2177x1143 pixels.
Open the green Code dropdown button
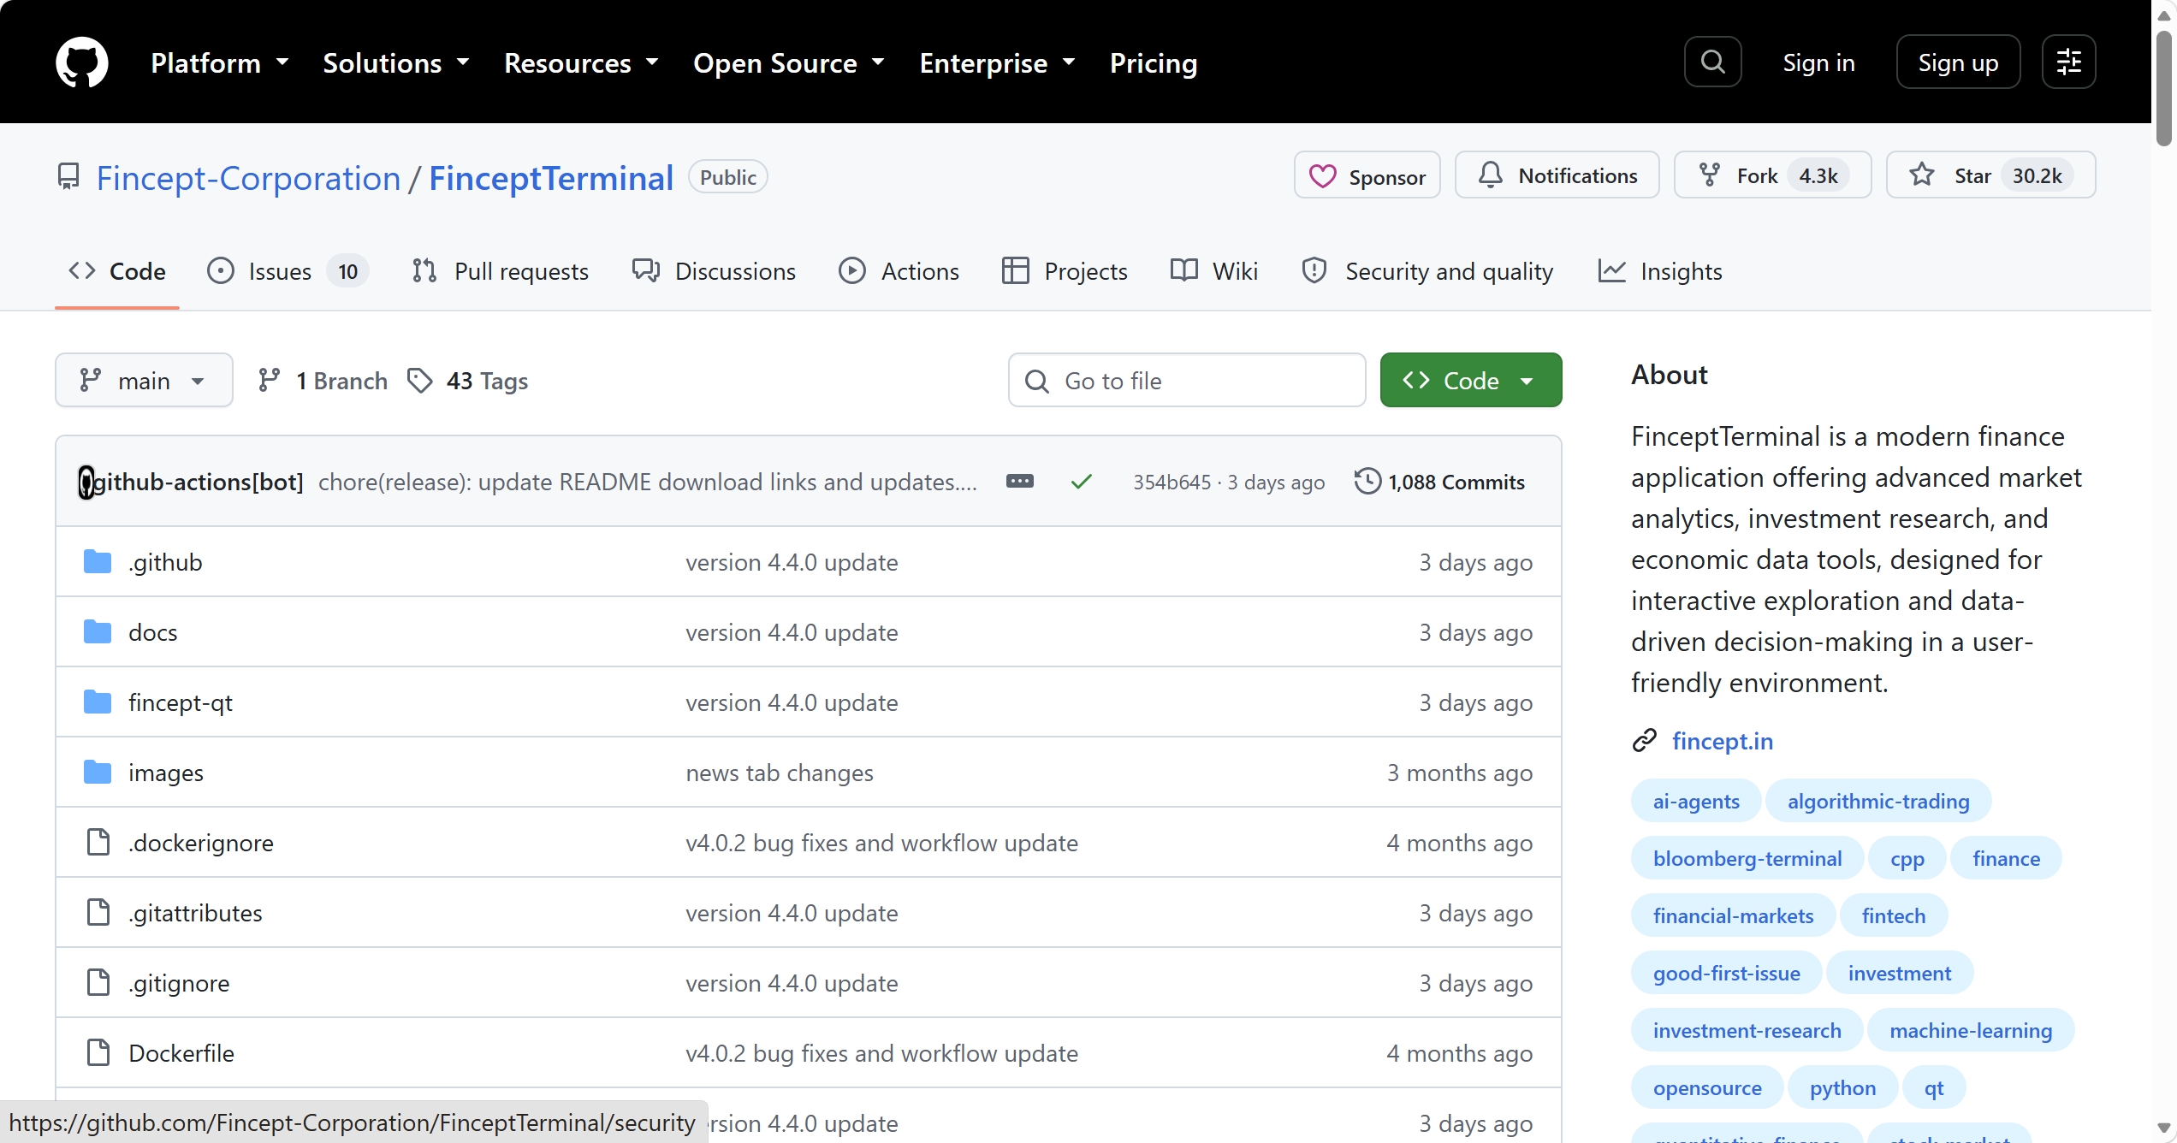click(x=1470, y=380)
